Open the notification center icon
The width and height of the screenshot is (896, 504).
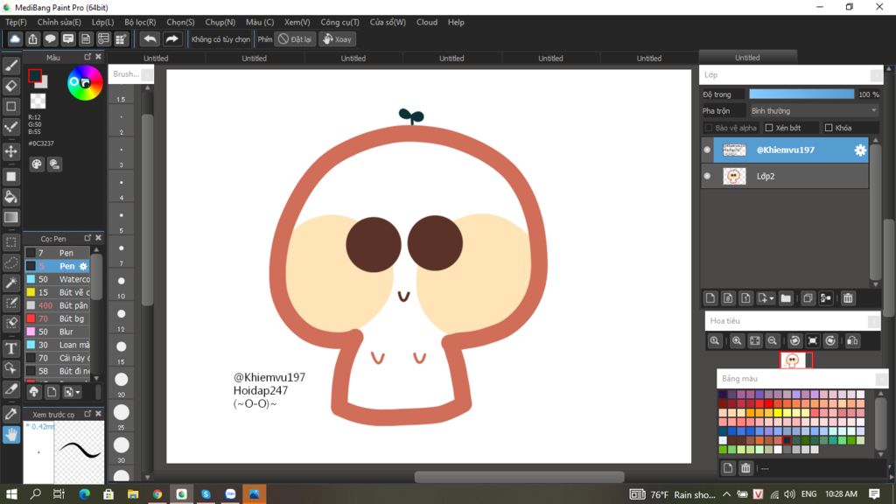pos(874,494)
